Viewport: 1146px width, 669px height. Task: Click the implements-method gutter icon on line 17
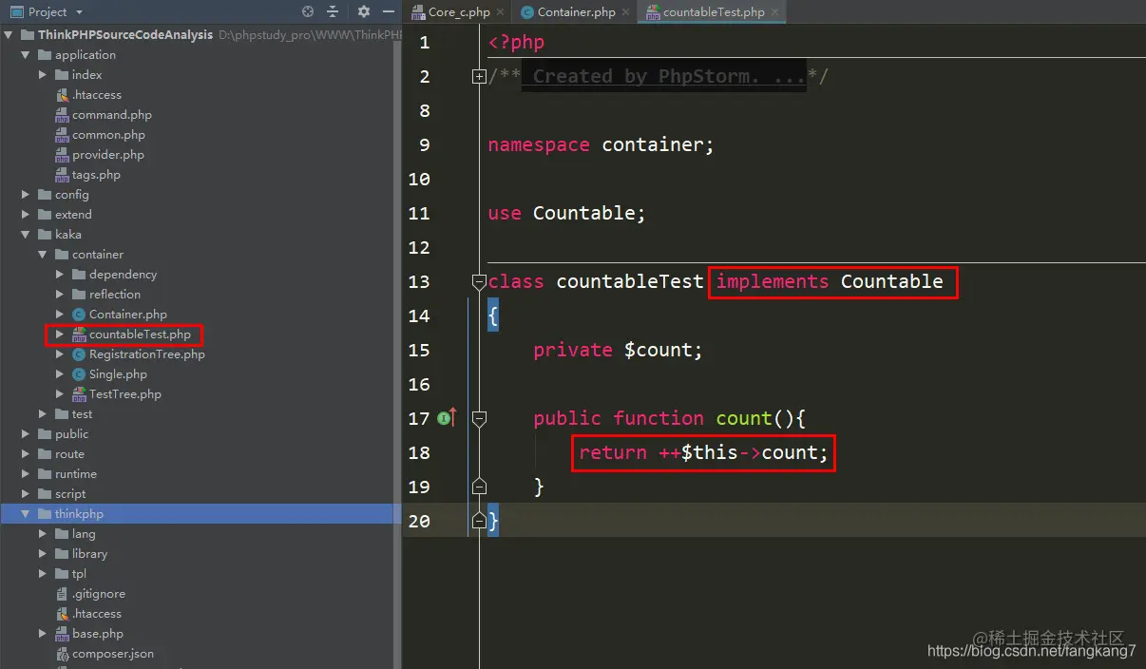(447, 417)
